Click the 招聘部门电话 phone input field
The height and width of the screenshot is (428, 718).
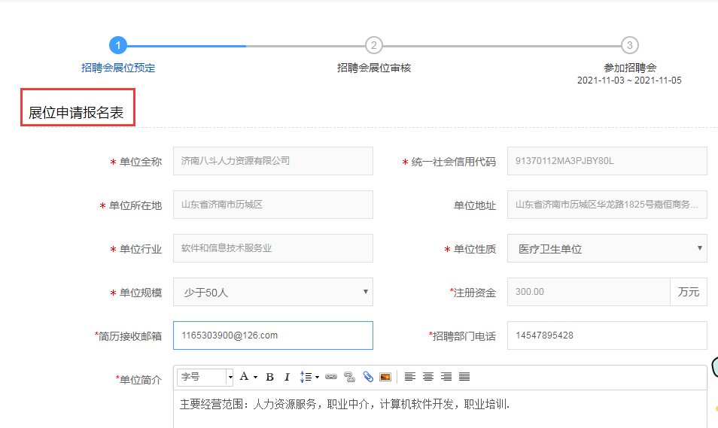point(607,335)
